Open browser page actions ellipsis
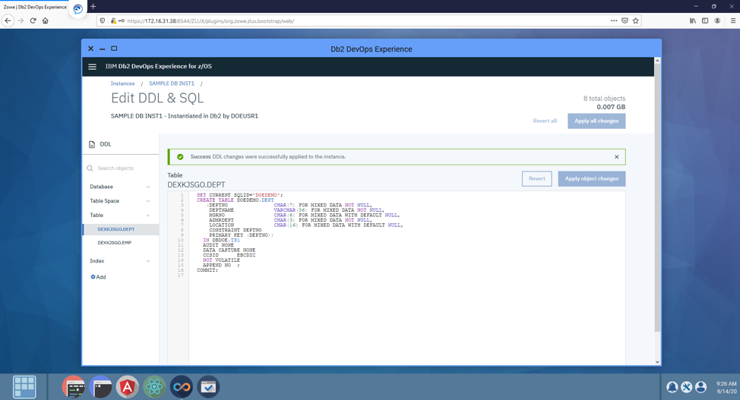 coord(614,20)
